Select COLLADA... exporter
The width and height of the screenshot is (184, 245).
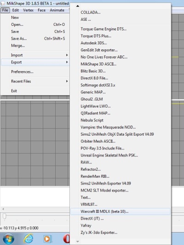pos(120,12)
